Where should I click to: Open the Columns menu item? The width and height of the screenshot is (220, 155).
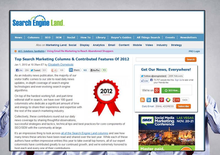click(33, 38)
